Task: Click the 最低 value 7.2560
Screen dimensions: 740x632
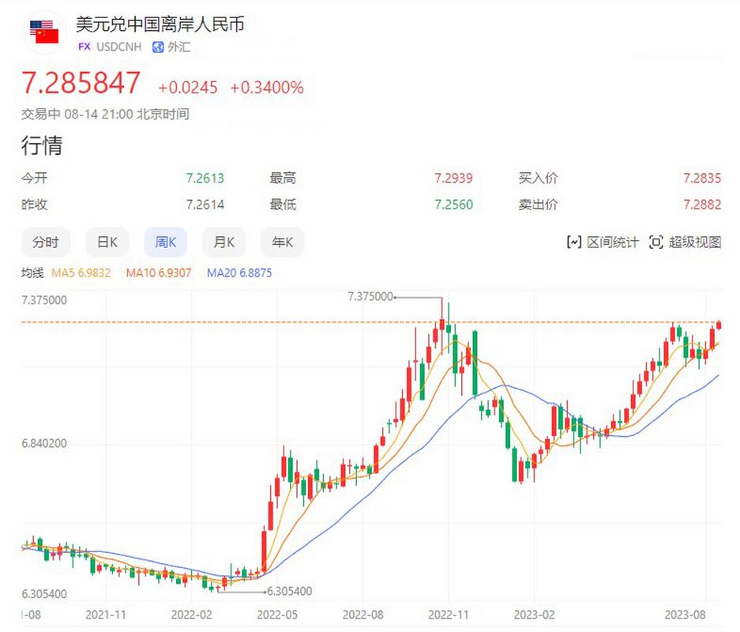Action: click(x=453, y=205)
